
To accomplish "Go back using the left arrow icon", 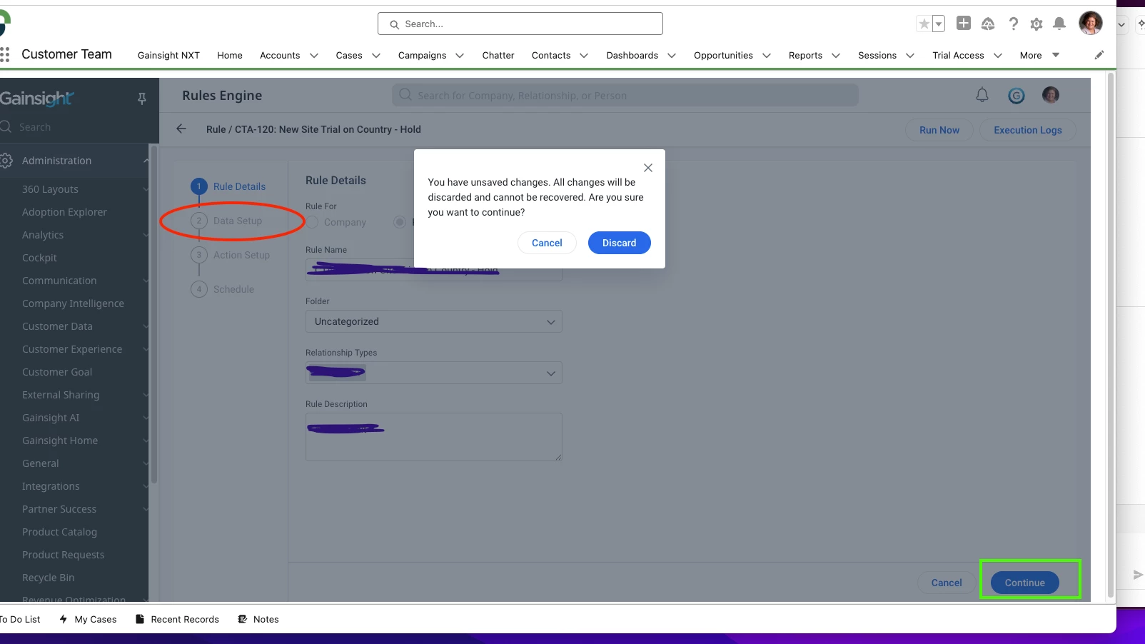I will click(181, 129).
